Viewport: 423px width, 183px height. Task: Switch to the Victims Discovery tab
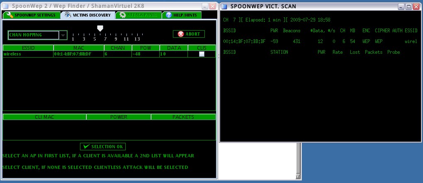point(88,15)
